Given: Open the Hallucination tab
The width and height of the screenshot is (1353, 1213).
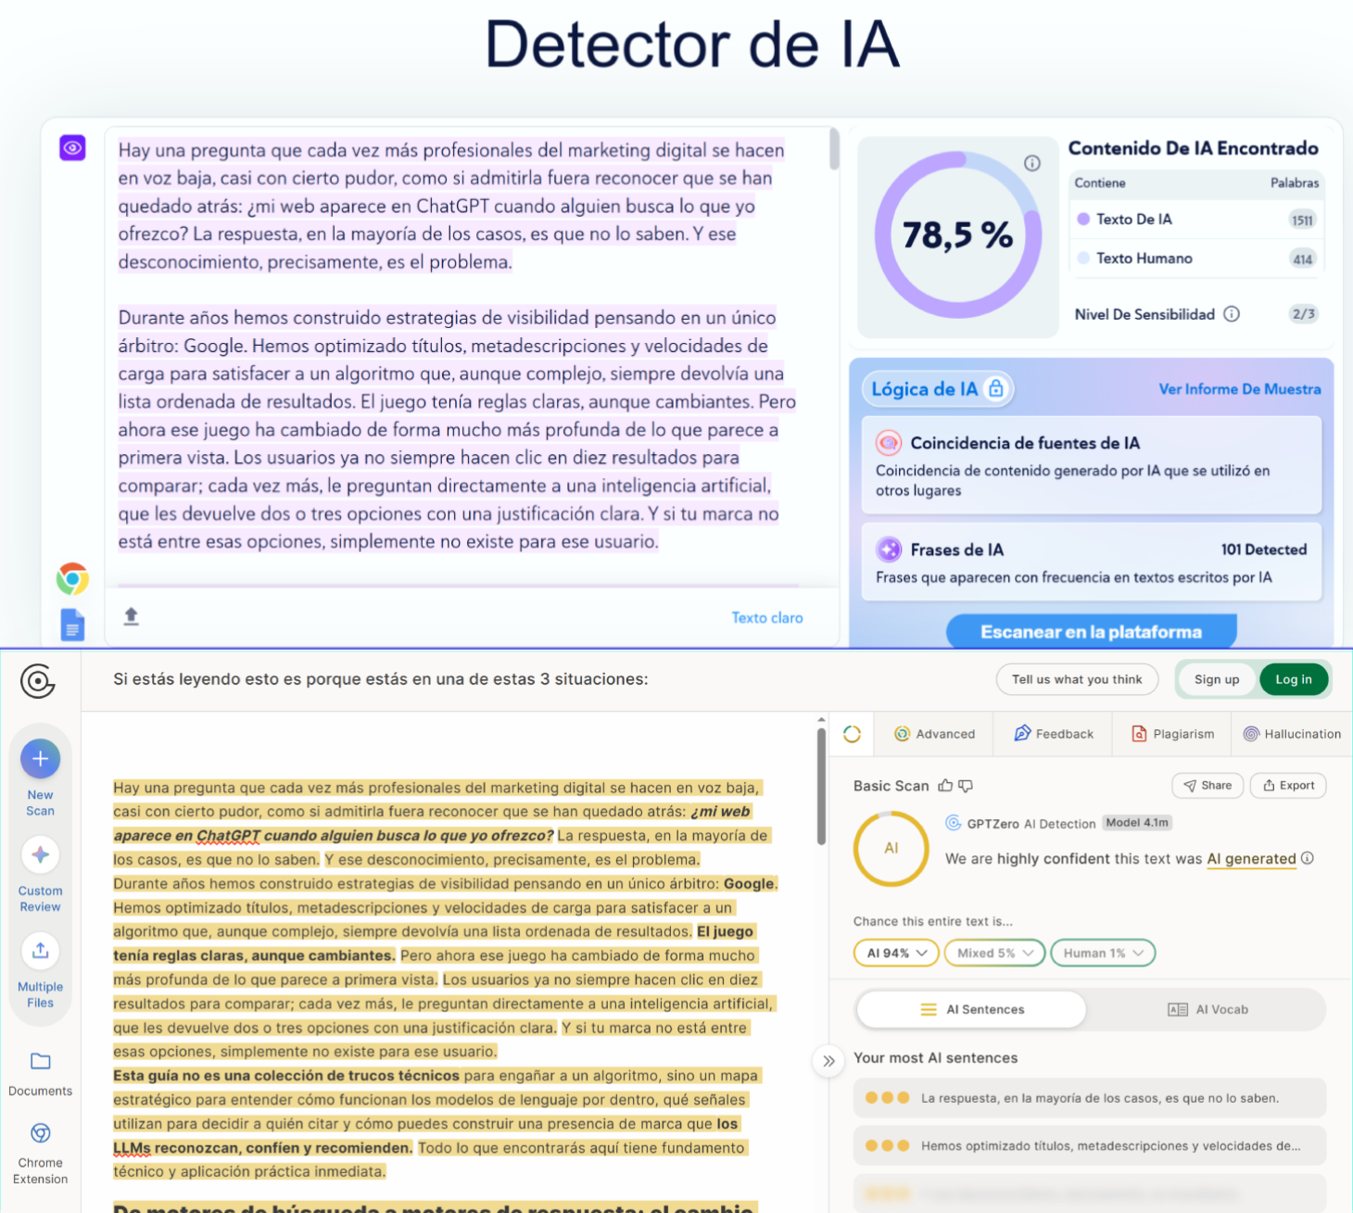Looking at the screenshot, I should [1292, 734].
